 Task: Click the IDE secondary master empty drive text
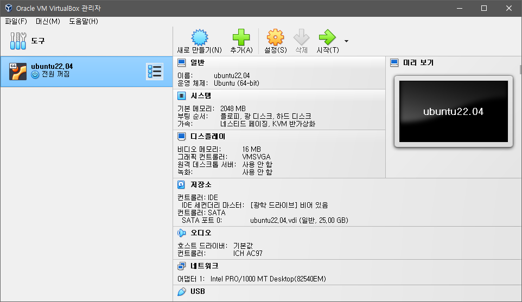[289, 205]
